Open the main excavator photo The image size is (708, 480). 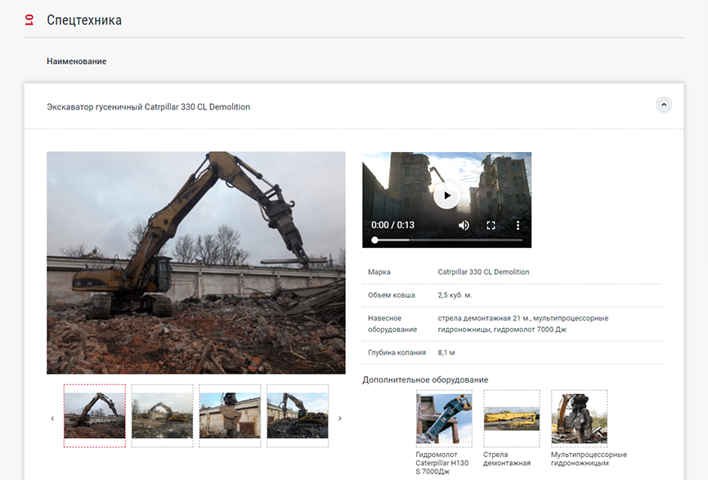click(x=196, y=262)
